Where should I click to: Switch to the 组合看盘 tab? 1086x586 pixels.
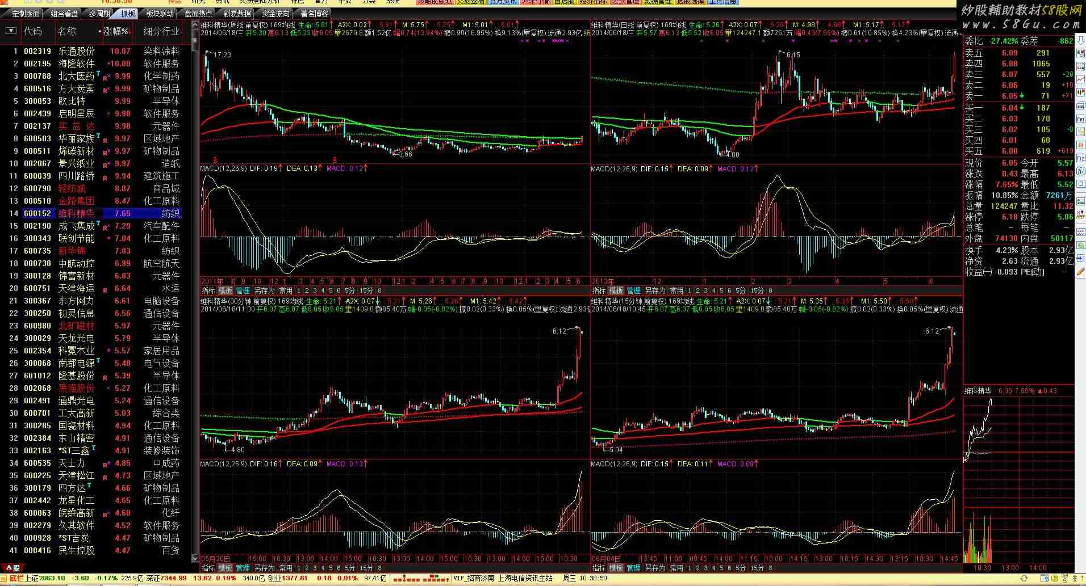point(64,14)
